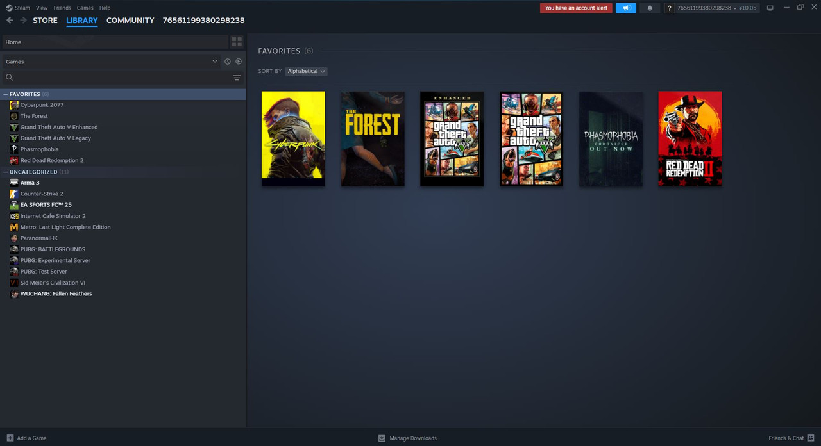Screen dimensions: 821x446
Task: Switch to the LIBRARY tab
Action: coord(82,21)
